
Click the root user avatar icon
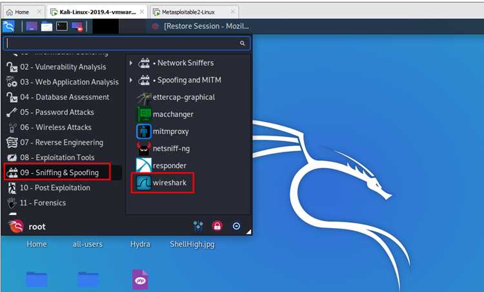pos(16,227)
